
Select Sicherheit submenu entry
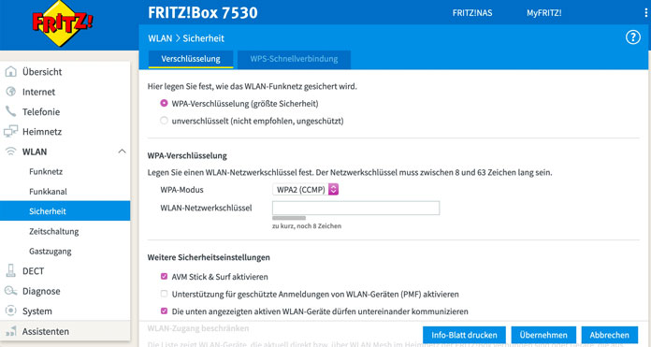click(65, 210)
